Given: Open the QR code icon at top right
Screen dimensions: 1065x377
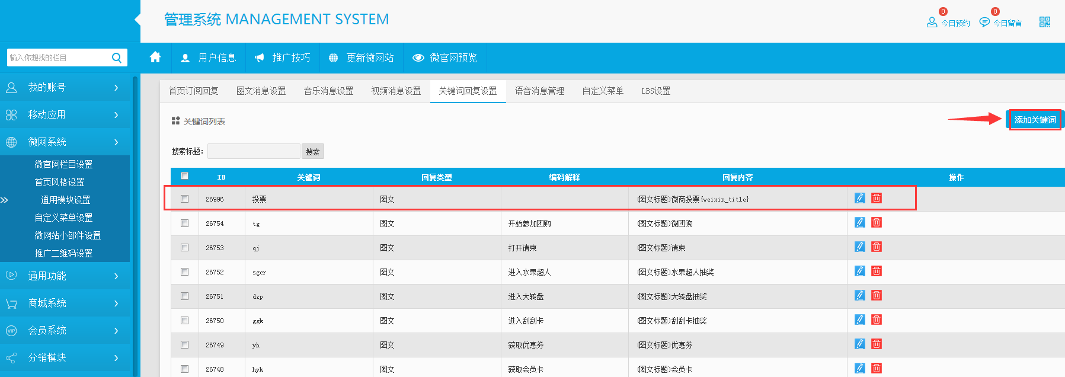Looking at the screenshot, I should click(x=1044, y=22).
